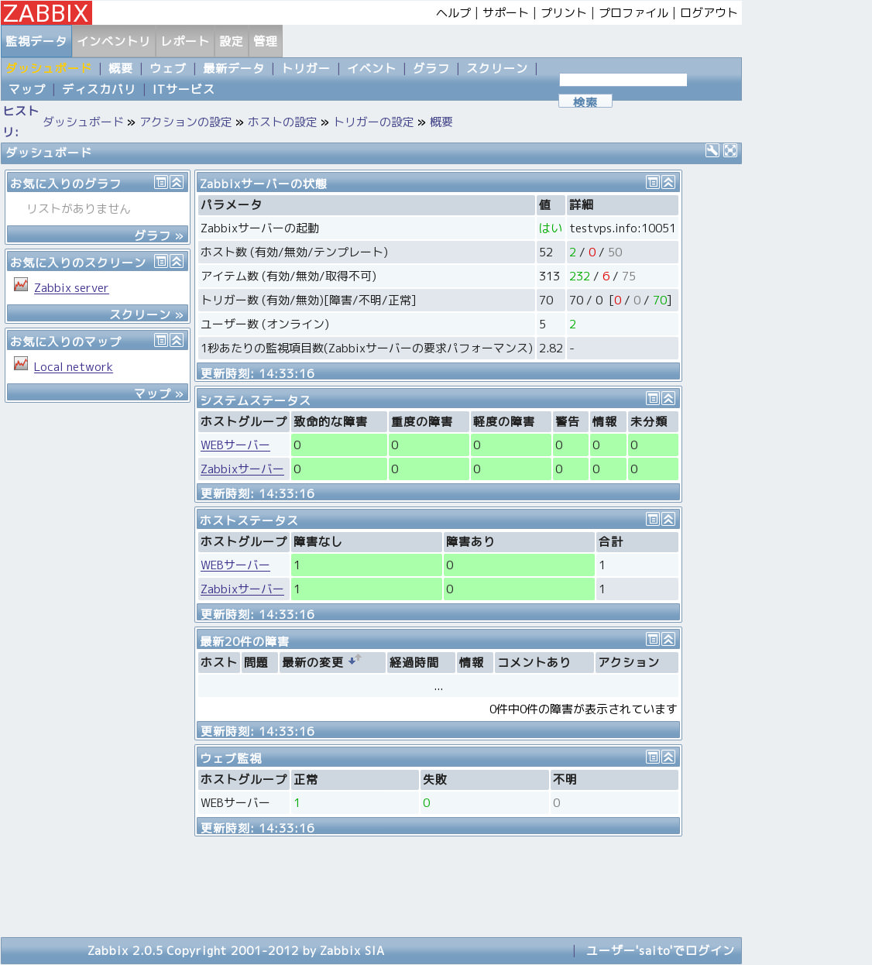Click the map icon beside Local network
The width and height of the screenshot is (872, 965).
click(x=21, y=364)
